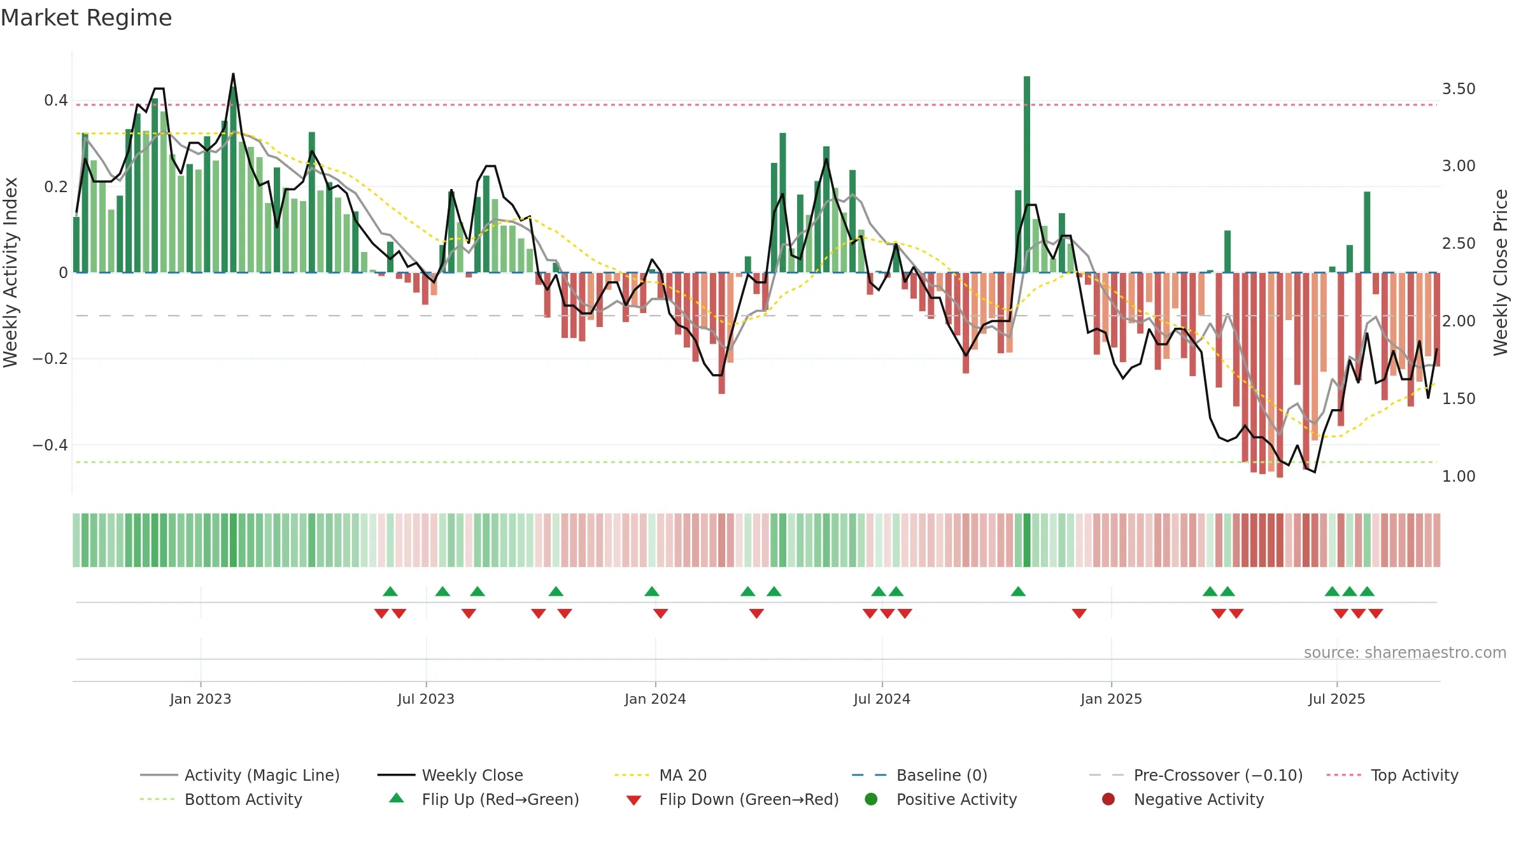Click the 1.50 price axis tick
The width and height of the screenshot is (1528, 859).
pos(1459,398)
